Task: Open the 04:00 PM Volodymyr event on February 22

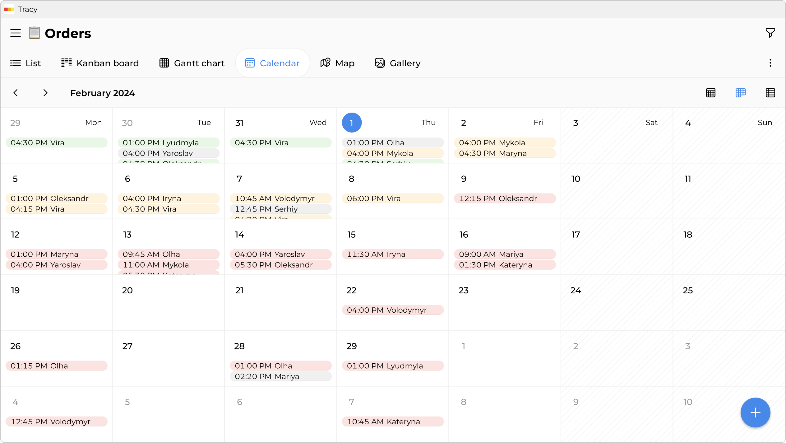Action: (392, 310)
